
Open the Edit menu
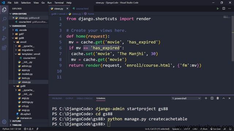pyautogui.click(x=16, y=3)
